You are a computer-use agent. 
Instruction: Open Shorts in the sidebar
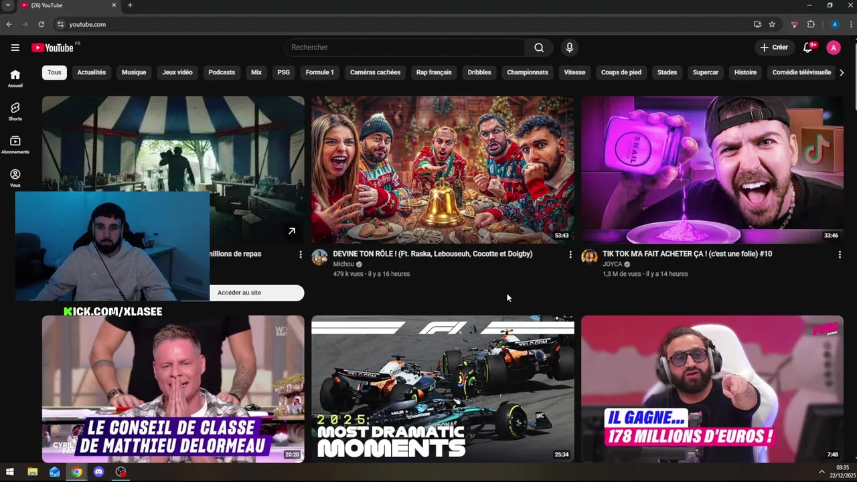pyautogui.click(x=15, y=111)
